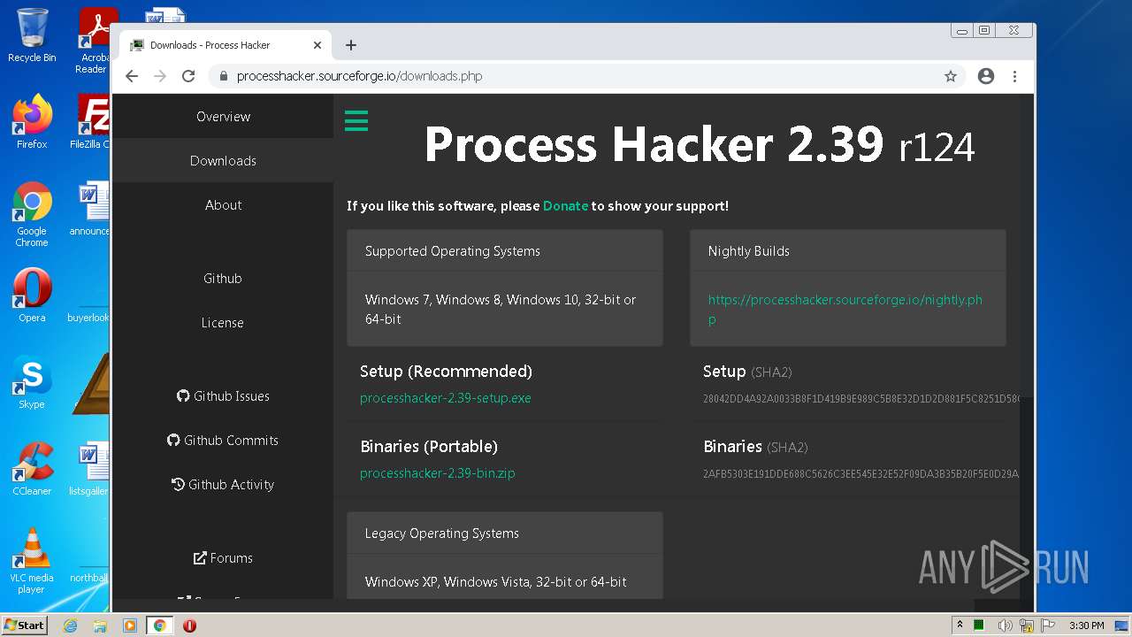1132x637 pixels.
Task: Download processhacker-2.39-setup.exe
Action: (x=446, y=398)
